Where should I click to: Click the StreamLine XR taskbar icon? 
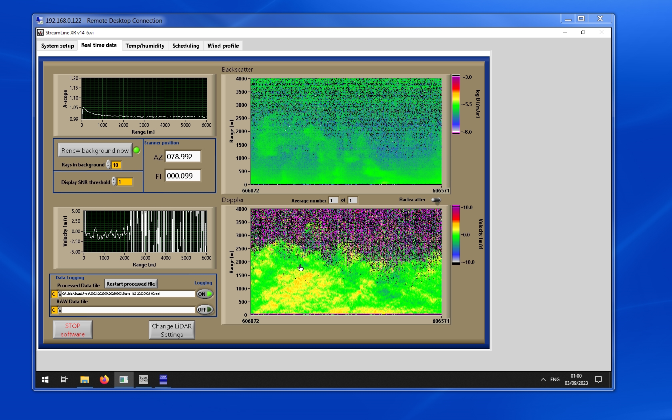click(124, 380)
